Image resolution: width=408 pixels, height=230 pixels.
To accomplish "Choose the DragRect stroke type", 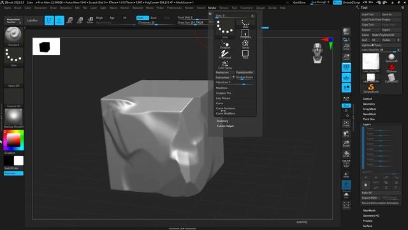I will tap(245, 34).
